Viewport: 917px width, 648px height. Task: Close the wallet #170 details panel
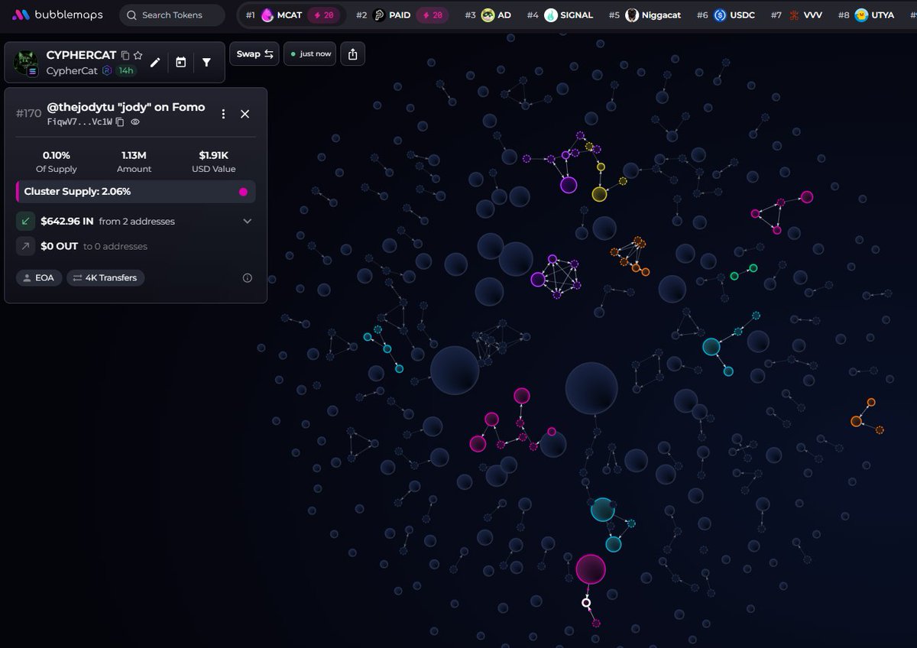245,114
